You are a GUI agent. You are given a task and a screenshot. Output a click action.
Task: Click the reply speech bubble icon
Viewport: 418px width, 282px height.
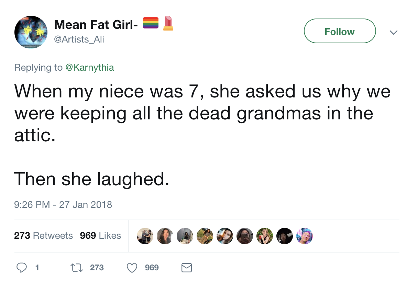pos(22,268)
